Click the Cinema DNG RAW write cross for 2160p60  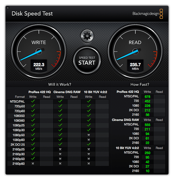point(60,163)
